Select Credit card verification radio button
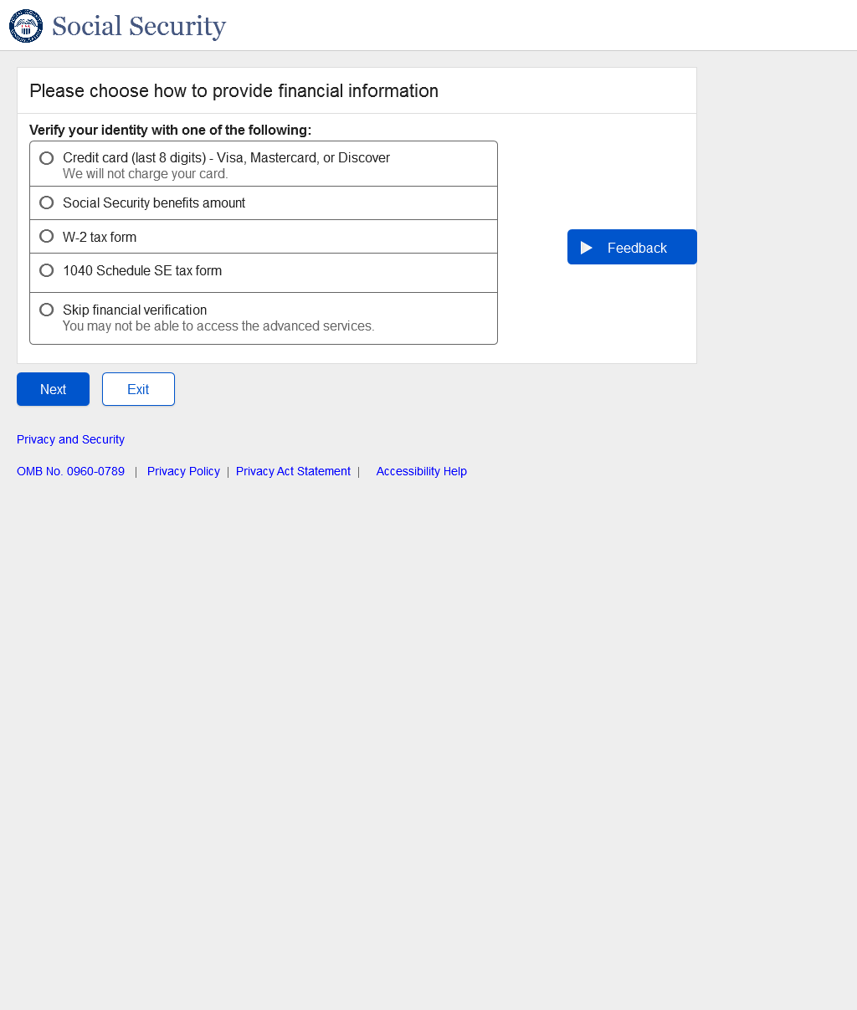Viewport: 857px width, 1010px height. click(x=47, y=158)
